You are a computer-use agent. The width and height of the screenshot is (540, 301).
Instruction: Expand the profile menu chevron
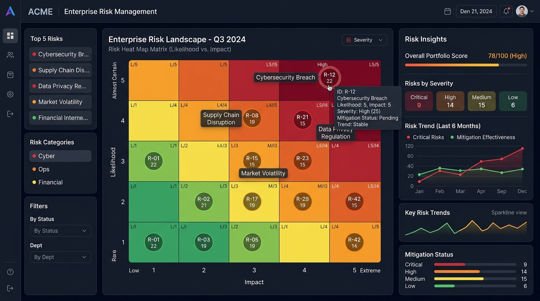[532, 11]
